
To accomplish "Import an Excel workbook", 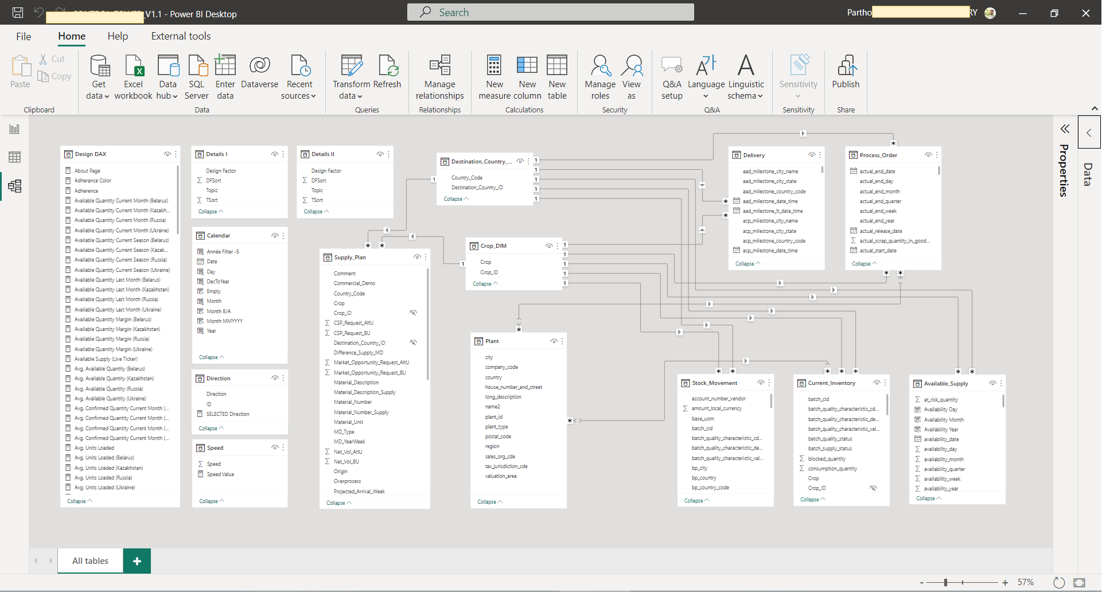I will tap(133, 77).
